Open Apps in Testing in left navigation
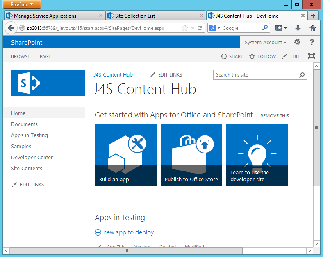 tap(30, 135)
